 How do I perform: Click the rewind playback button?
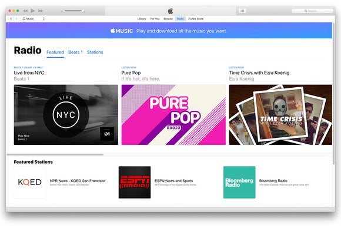25,11
